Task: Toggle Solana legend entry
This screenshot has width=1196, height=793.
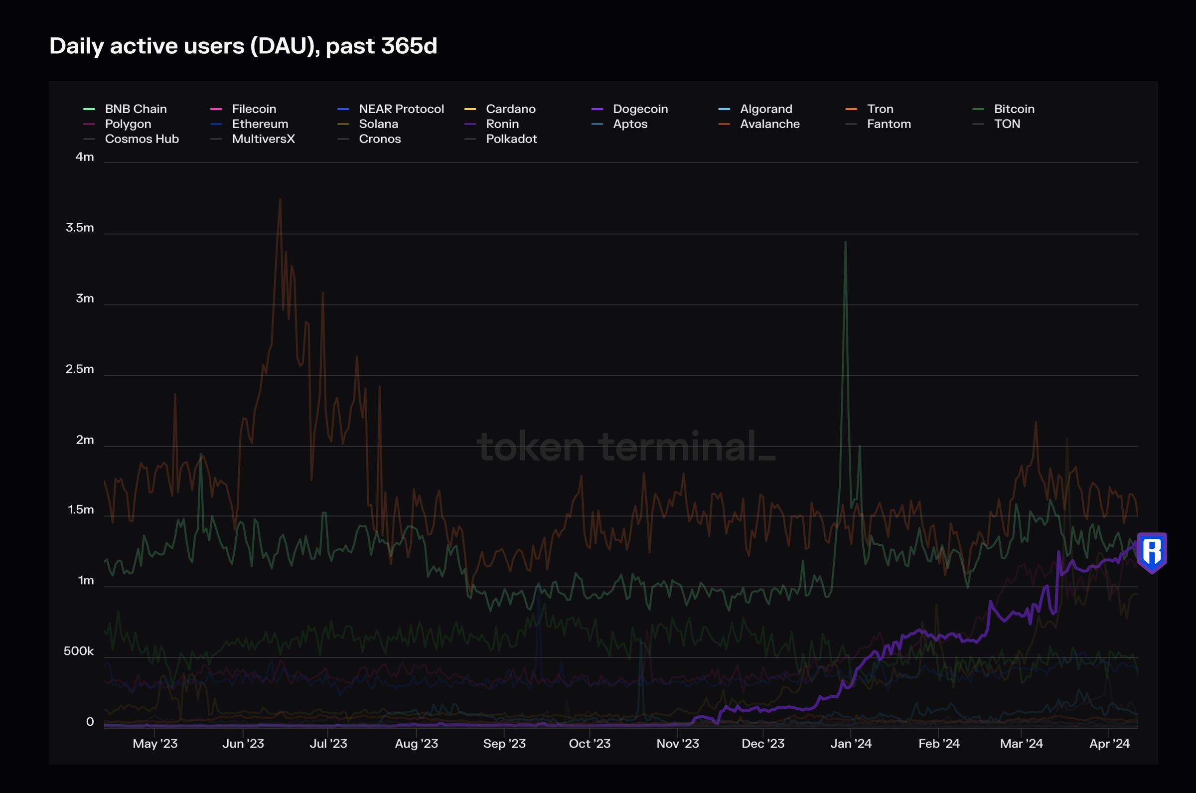Action: coord(378,124)
